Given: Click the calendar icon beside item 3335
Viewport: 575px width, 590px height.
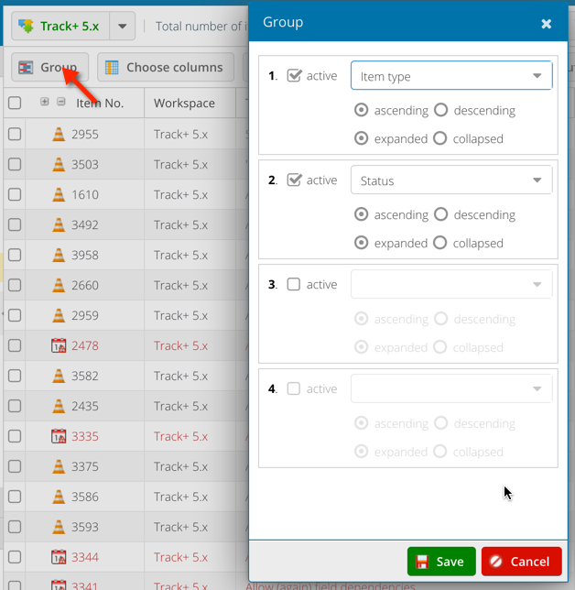Looking at the screenshot, I should pos(59,437).
